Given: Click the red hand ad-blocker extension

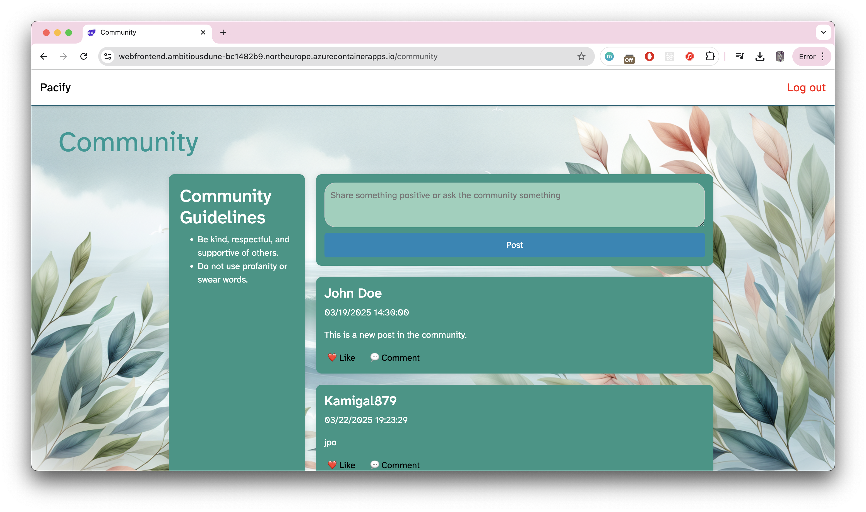Looking at the screenshot, I should (x=649, y=56).
